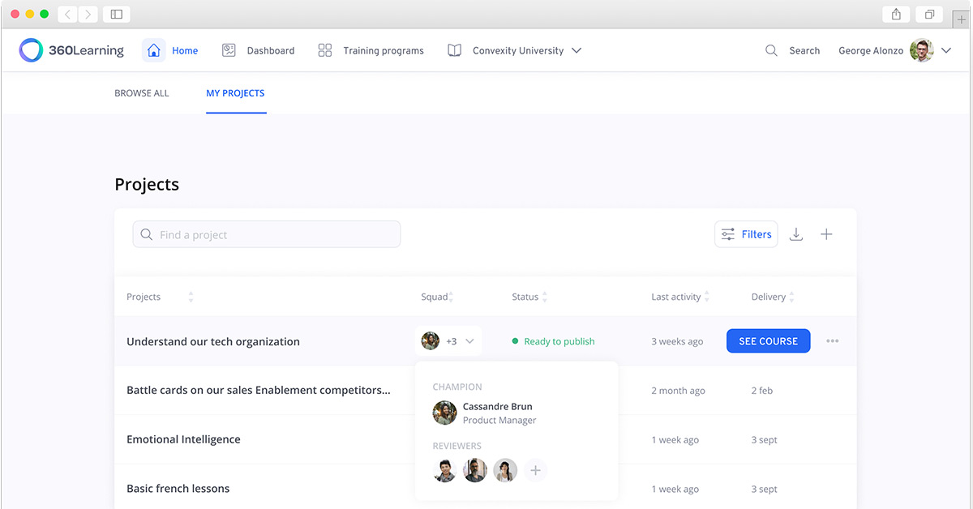
Task: Select the My Projects tab
Action: (x=235, y=93)
